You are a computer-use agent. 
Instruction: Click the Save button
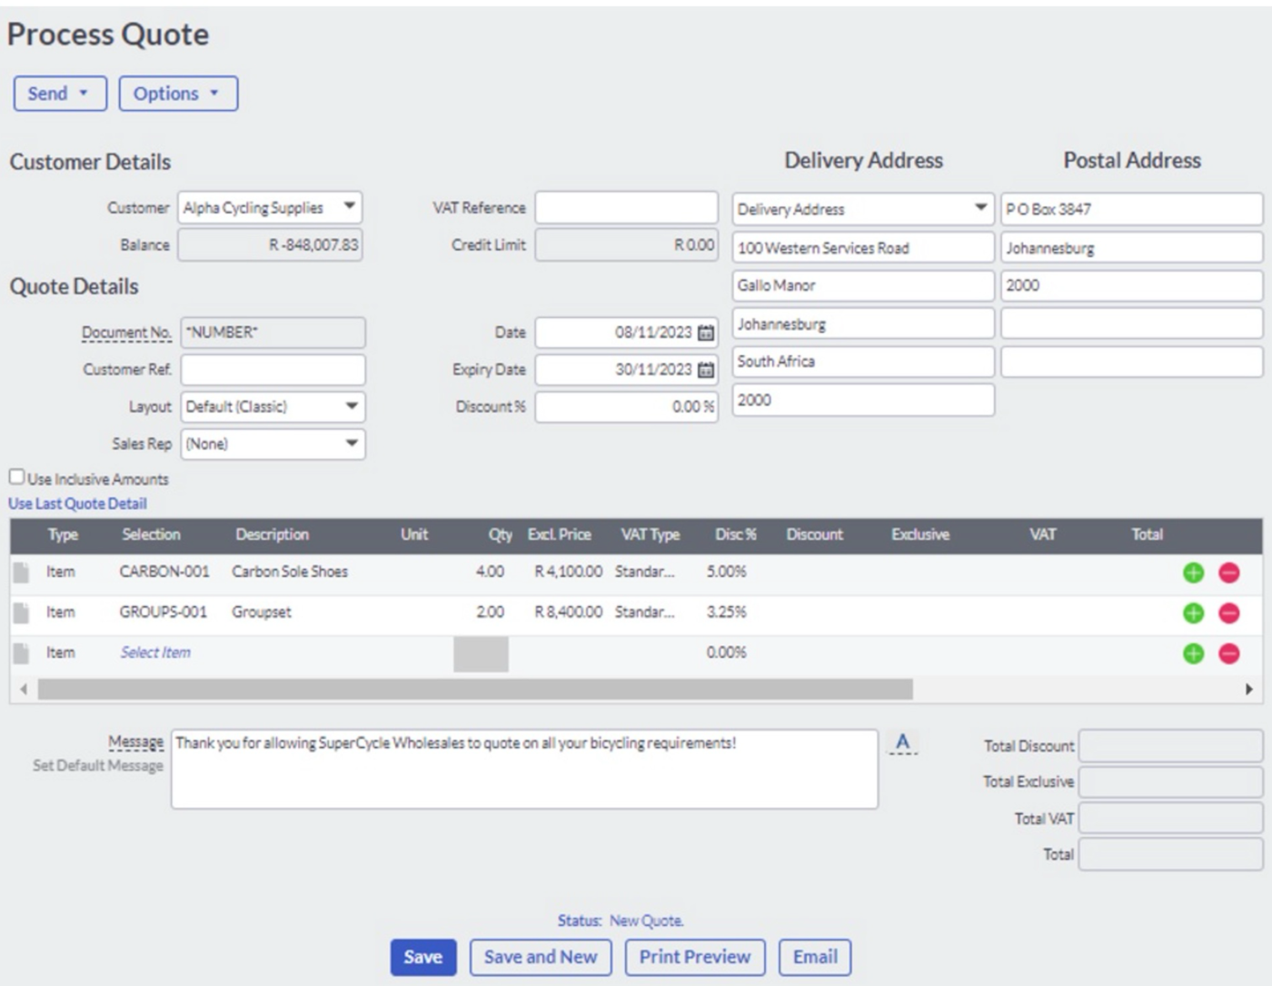(423, 957)
